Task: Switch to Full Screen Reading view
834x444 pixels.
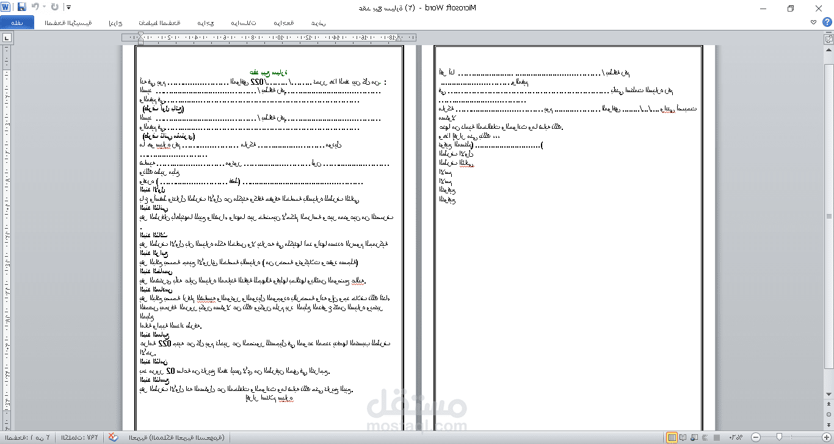Action: (683, 437)
